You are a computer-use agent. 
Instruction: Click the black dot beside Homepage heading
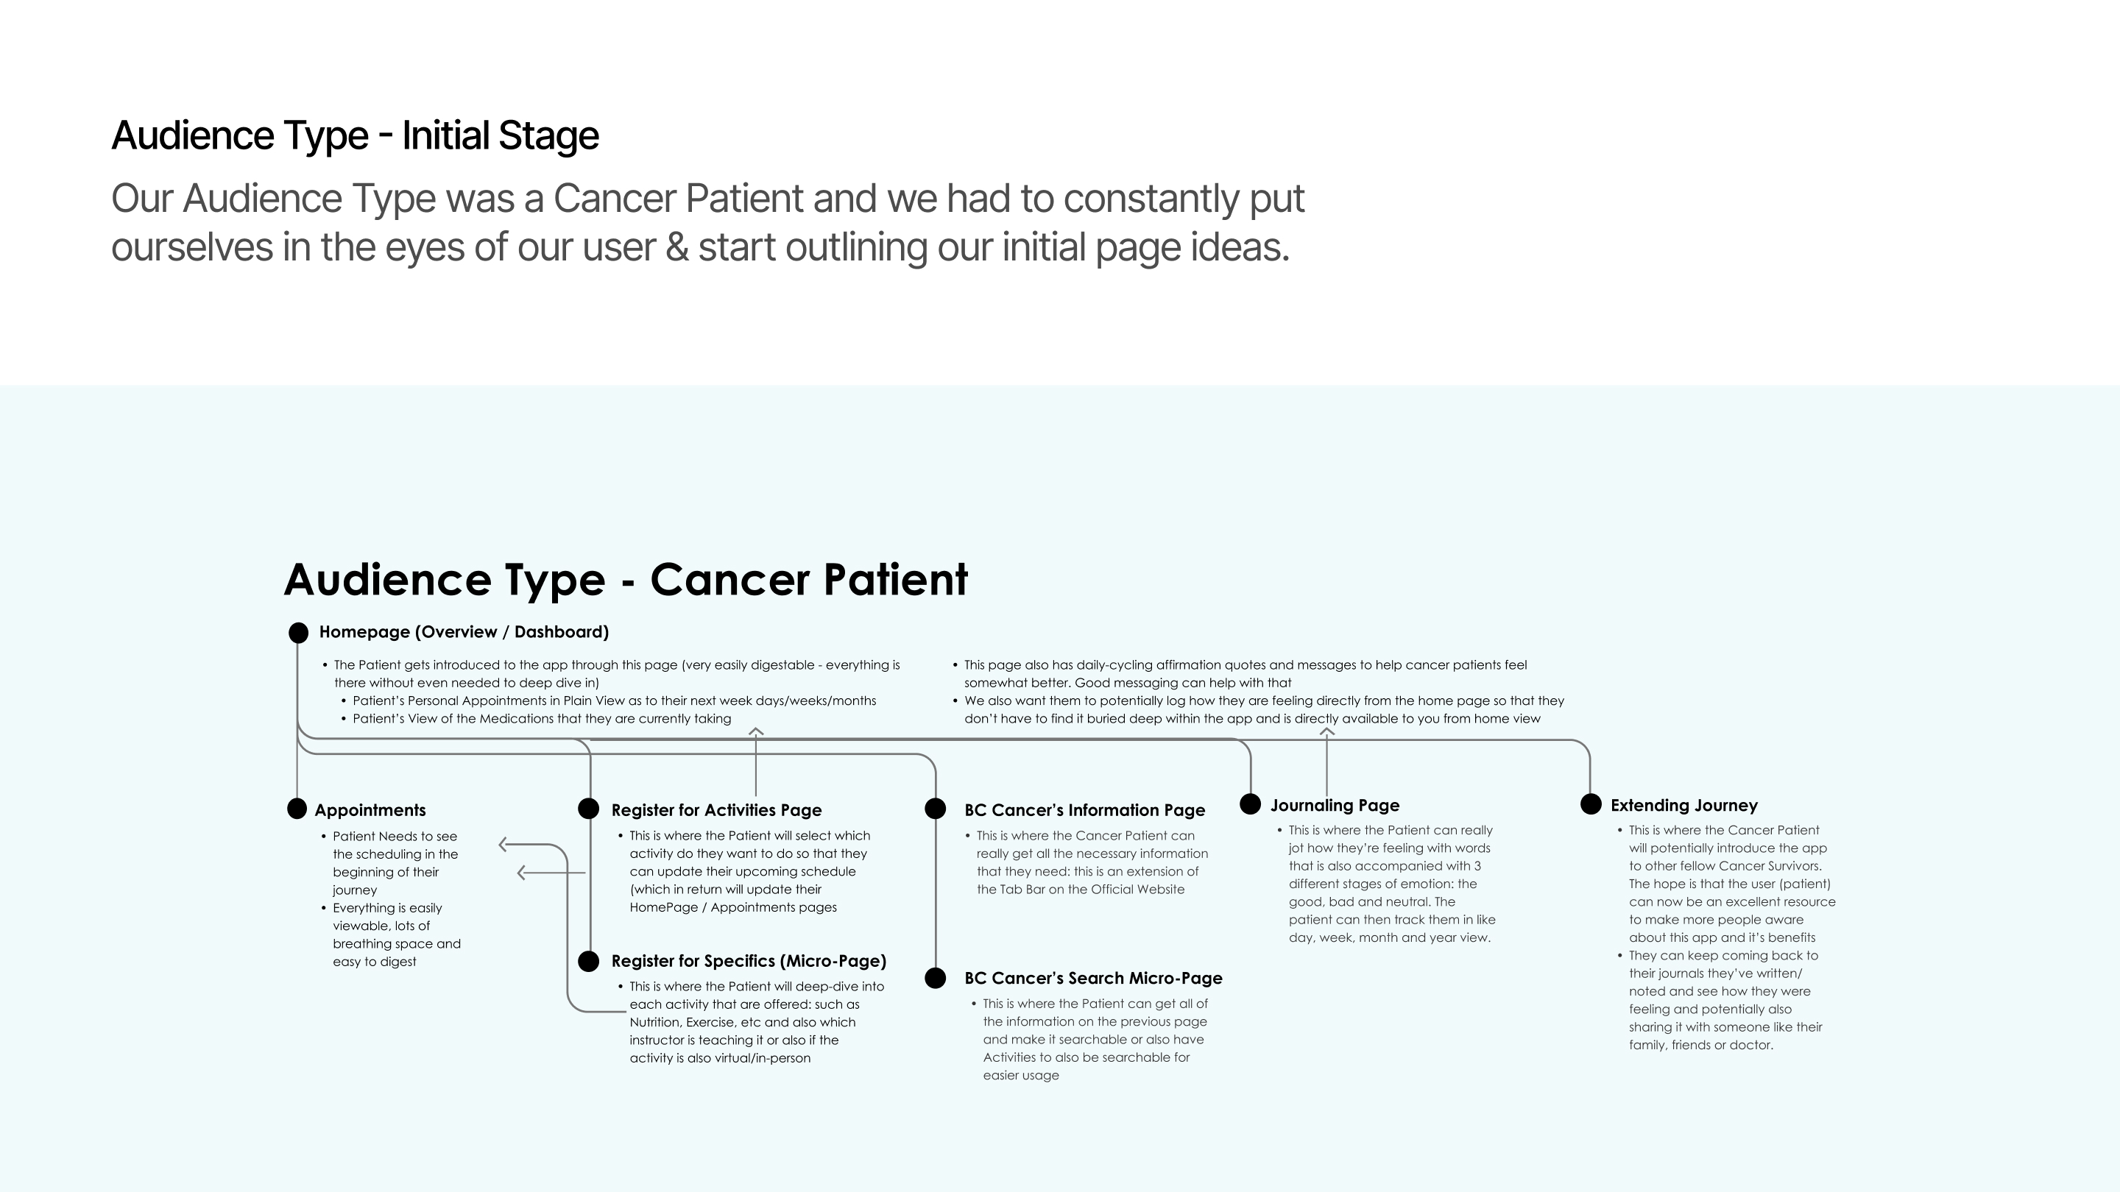(299, 633)
